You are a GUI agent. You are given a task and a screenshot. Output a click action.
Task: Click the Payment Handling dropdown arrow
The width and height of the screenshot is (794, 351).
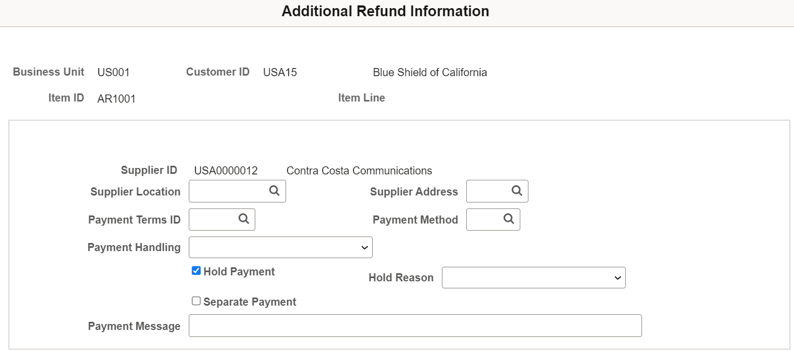tap(365, 247)
